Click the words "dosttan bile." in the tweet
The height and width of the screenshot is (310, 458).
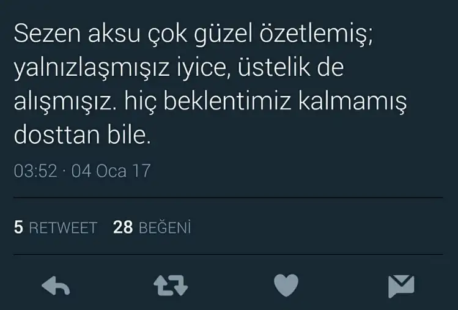83,135
